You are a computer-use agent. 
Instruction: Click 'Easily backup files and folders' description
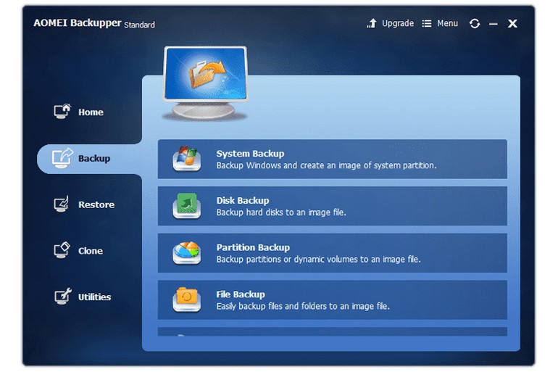coord(303,306)
